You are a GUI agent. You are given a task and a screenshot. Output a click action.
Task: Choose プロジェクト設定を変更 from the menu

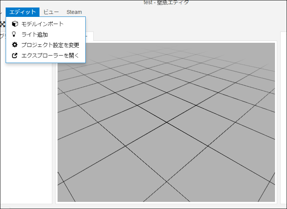coord(46,45)
